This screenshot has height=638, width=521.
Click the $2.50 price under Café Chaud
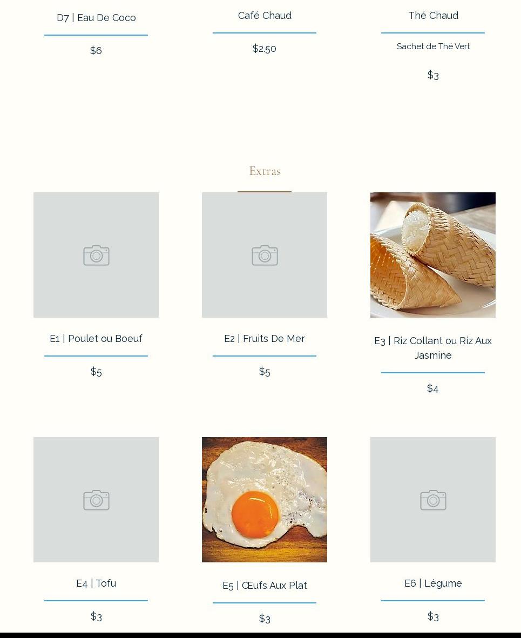(265, 49)
